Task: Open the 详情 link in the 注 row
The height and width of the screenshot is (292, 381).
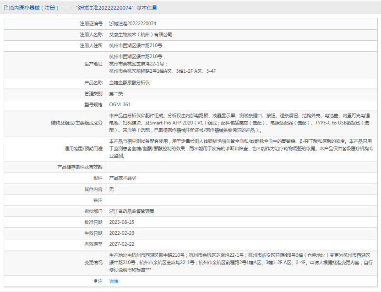Action: 114,281
